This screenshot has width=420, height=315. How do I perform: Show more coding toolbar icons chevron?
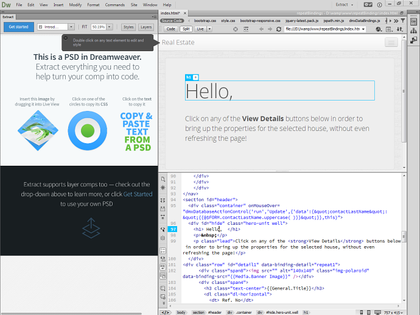tap(163, 303)
